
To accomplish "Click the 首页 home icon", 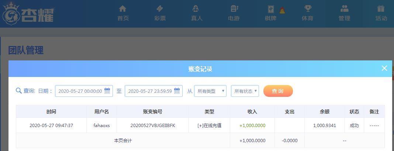I will coord(122,9).
